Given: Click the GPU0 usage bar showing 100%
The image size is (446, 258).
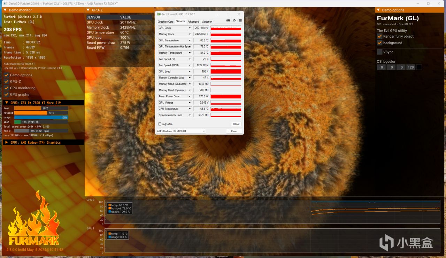Looking at the screenshot, I should [41, 117].
